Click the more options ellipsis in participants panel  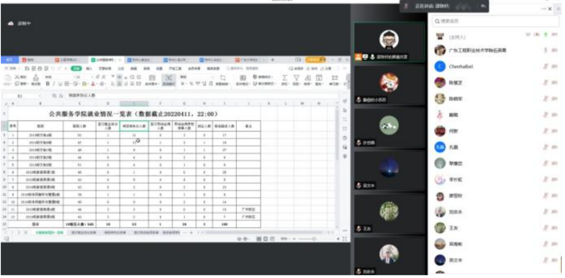[544, 9]
